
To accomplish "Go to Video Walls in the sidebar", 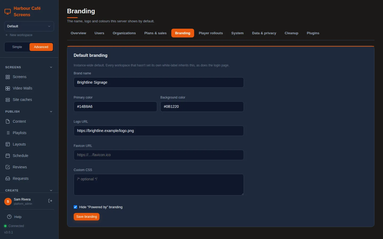I will click(x=29, y=88).
